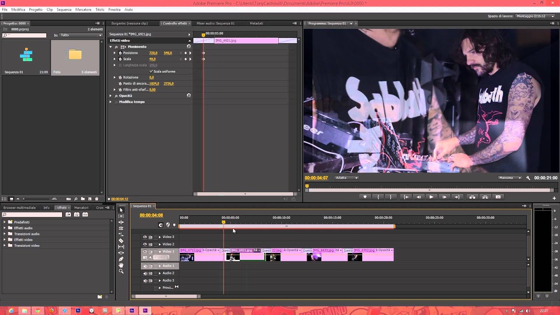Click the Export Frame camera icon
The image size is (560, 315).
[x=498, y=197]
